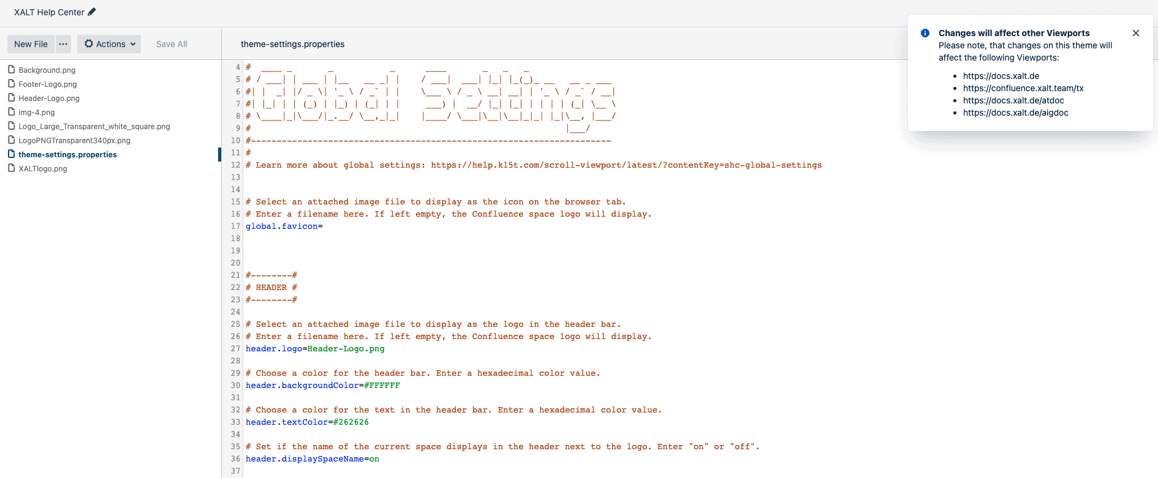Click the Save All button
1158x478 pixels.
(x=172, y=44)
